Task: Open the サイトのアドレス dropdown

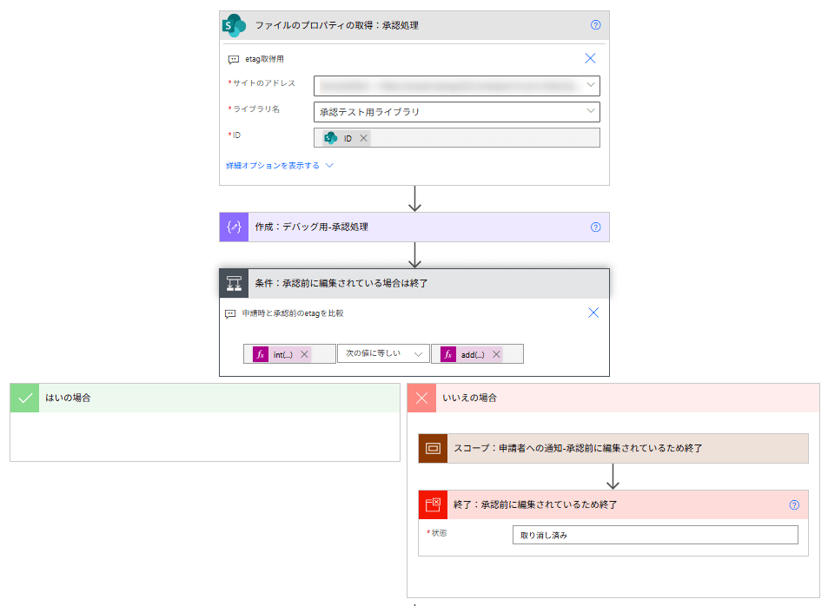Action: tap(591, 85)
